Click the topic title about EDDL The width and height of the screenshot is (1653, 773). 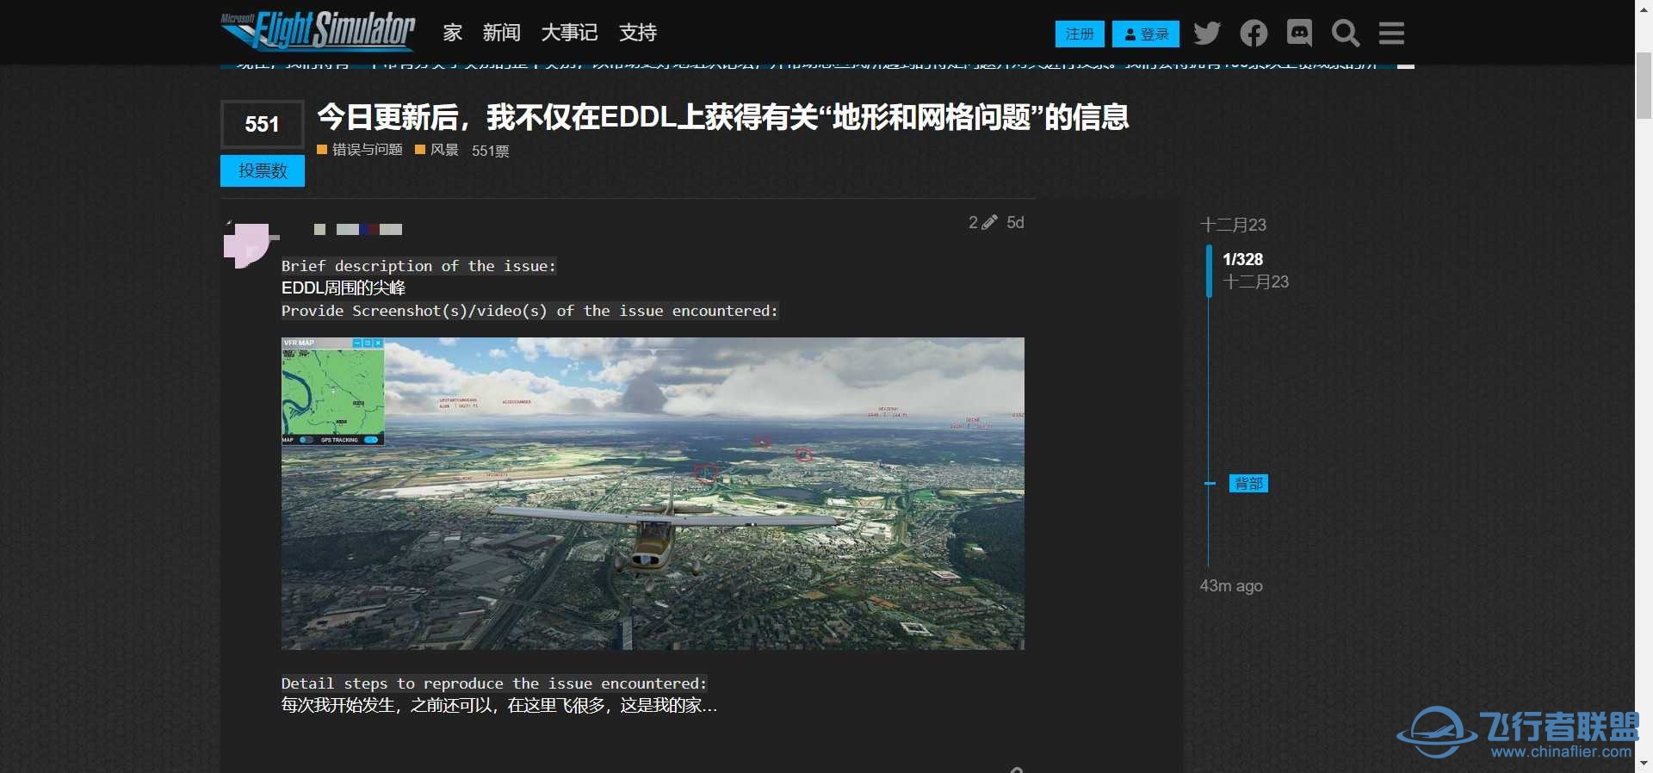[723, 117]
